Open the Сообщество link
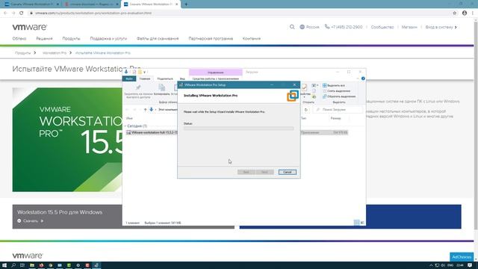 coord(382,27)
